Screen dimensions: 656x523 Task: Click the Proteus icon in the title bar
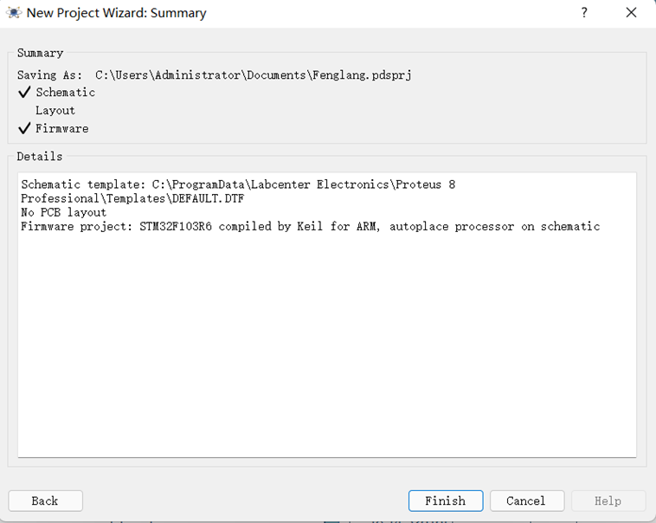point(13,13)
